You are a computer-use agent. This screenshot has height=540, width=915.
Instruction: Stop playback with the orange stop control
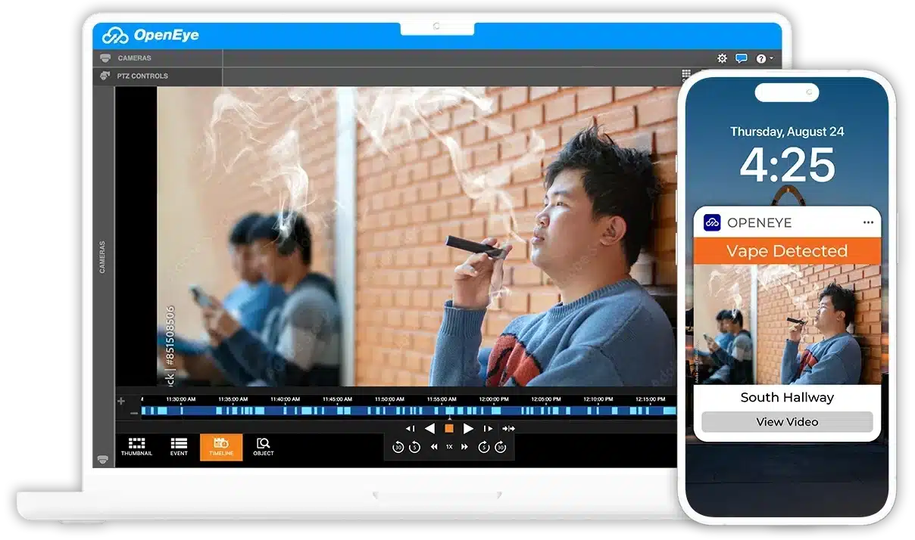click(x=448, y=428)
